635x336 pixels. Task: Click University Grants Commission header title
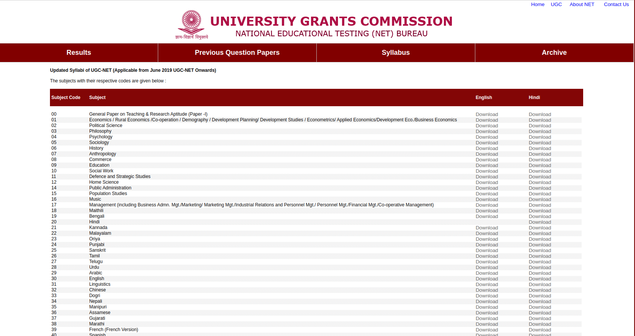(331, 21)
